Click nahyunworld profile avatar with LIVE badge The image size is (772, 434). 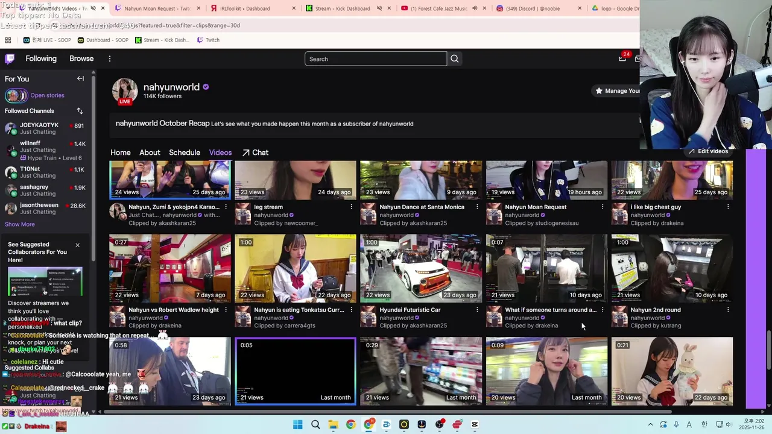125,91
